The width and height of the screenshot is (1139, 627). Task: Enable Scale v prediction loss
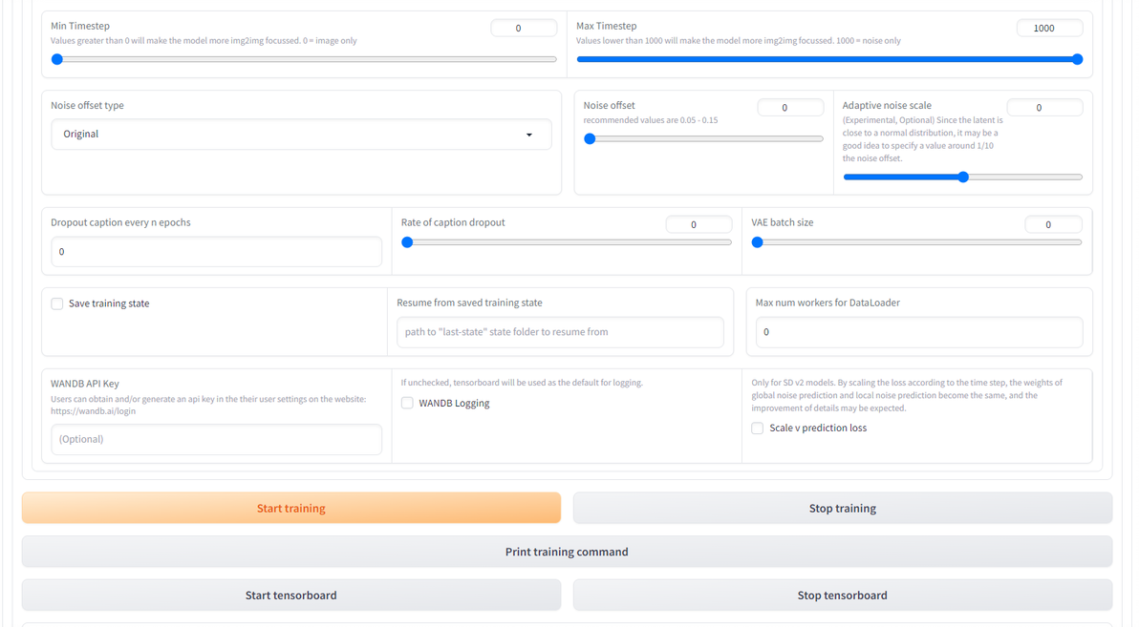tap(759, 428)
